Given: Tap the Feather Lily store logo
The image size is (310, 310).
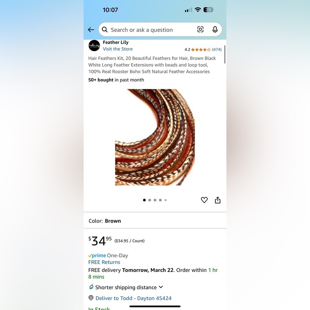Looking at the screenshot, I should (94, 46).
